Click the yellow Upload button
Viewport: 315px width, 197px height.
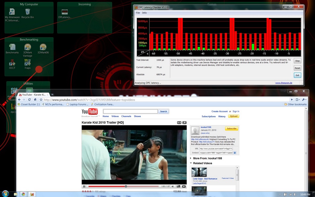pos(234,116)
